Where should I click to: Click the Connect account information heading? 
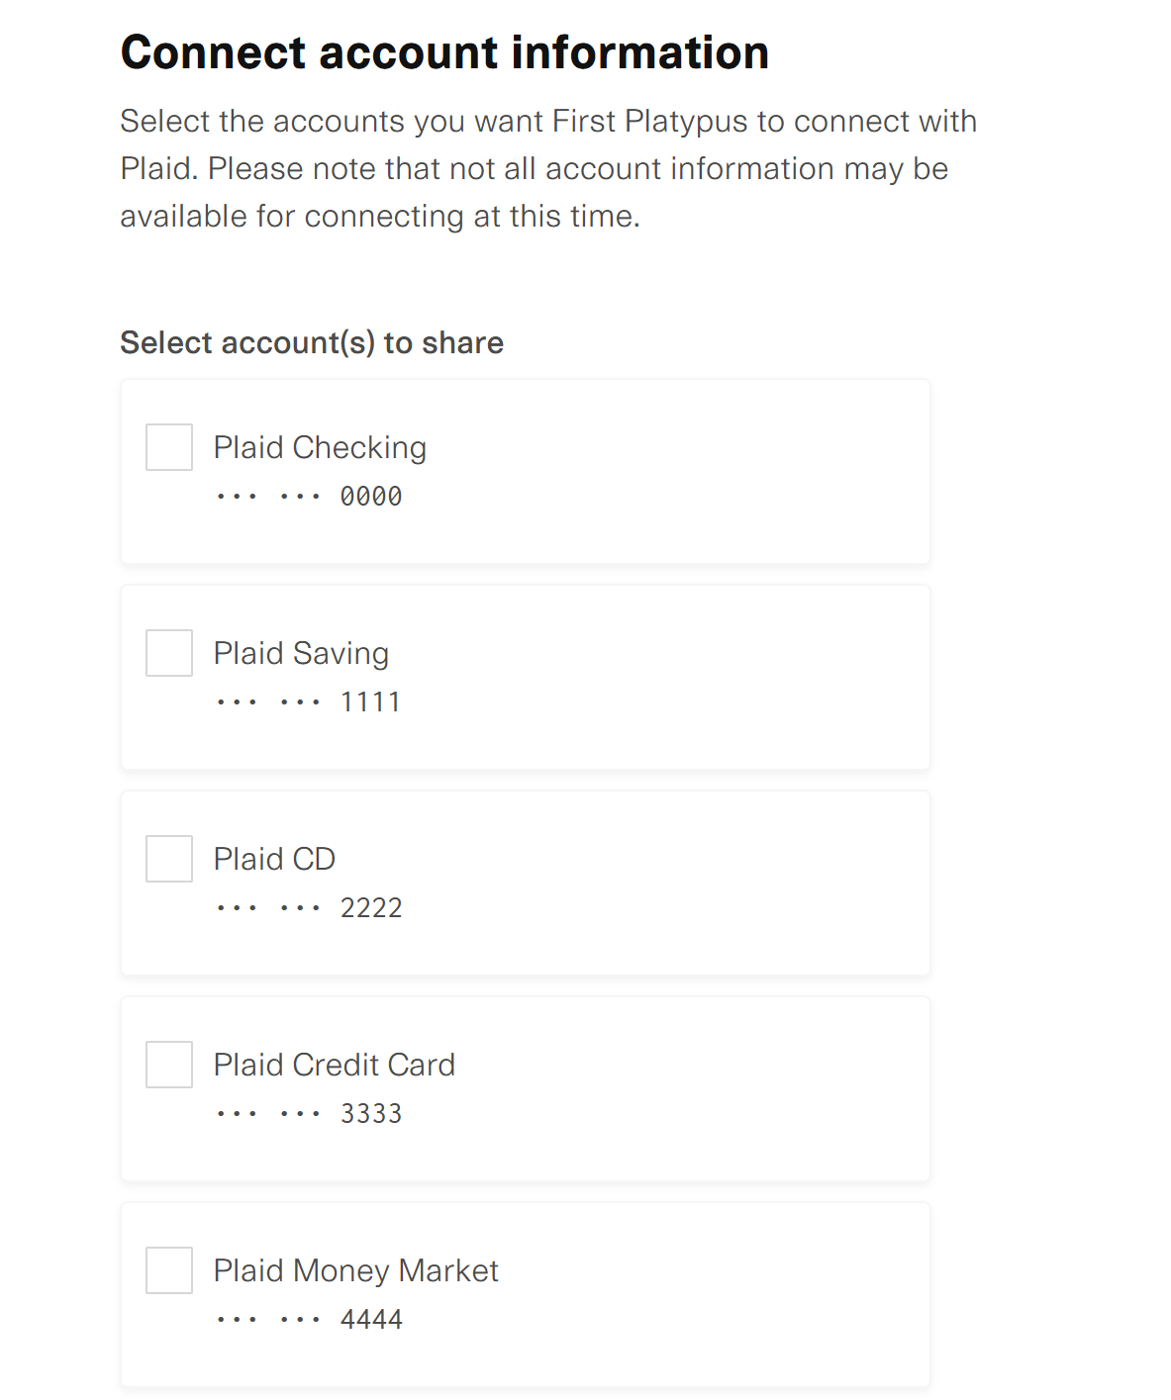pyautogui.click(x=444, y=52)
